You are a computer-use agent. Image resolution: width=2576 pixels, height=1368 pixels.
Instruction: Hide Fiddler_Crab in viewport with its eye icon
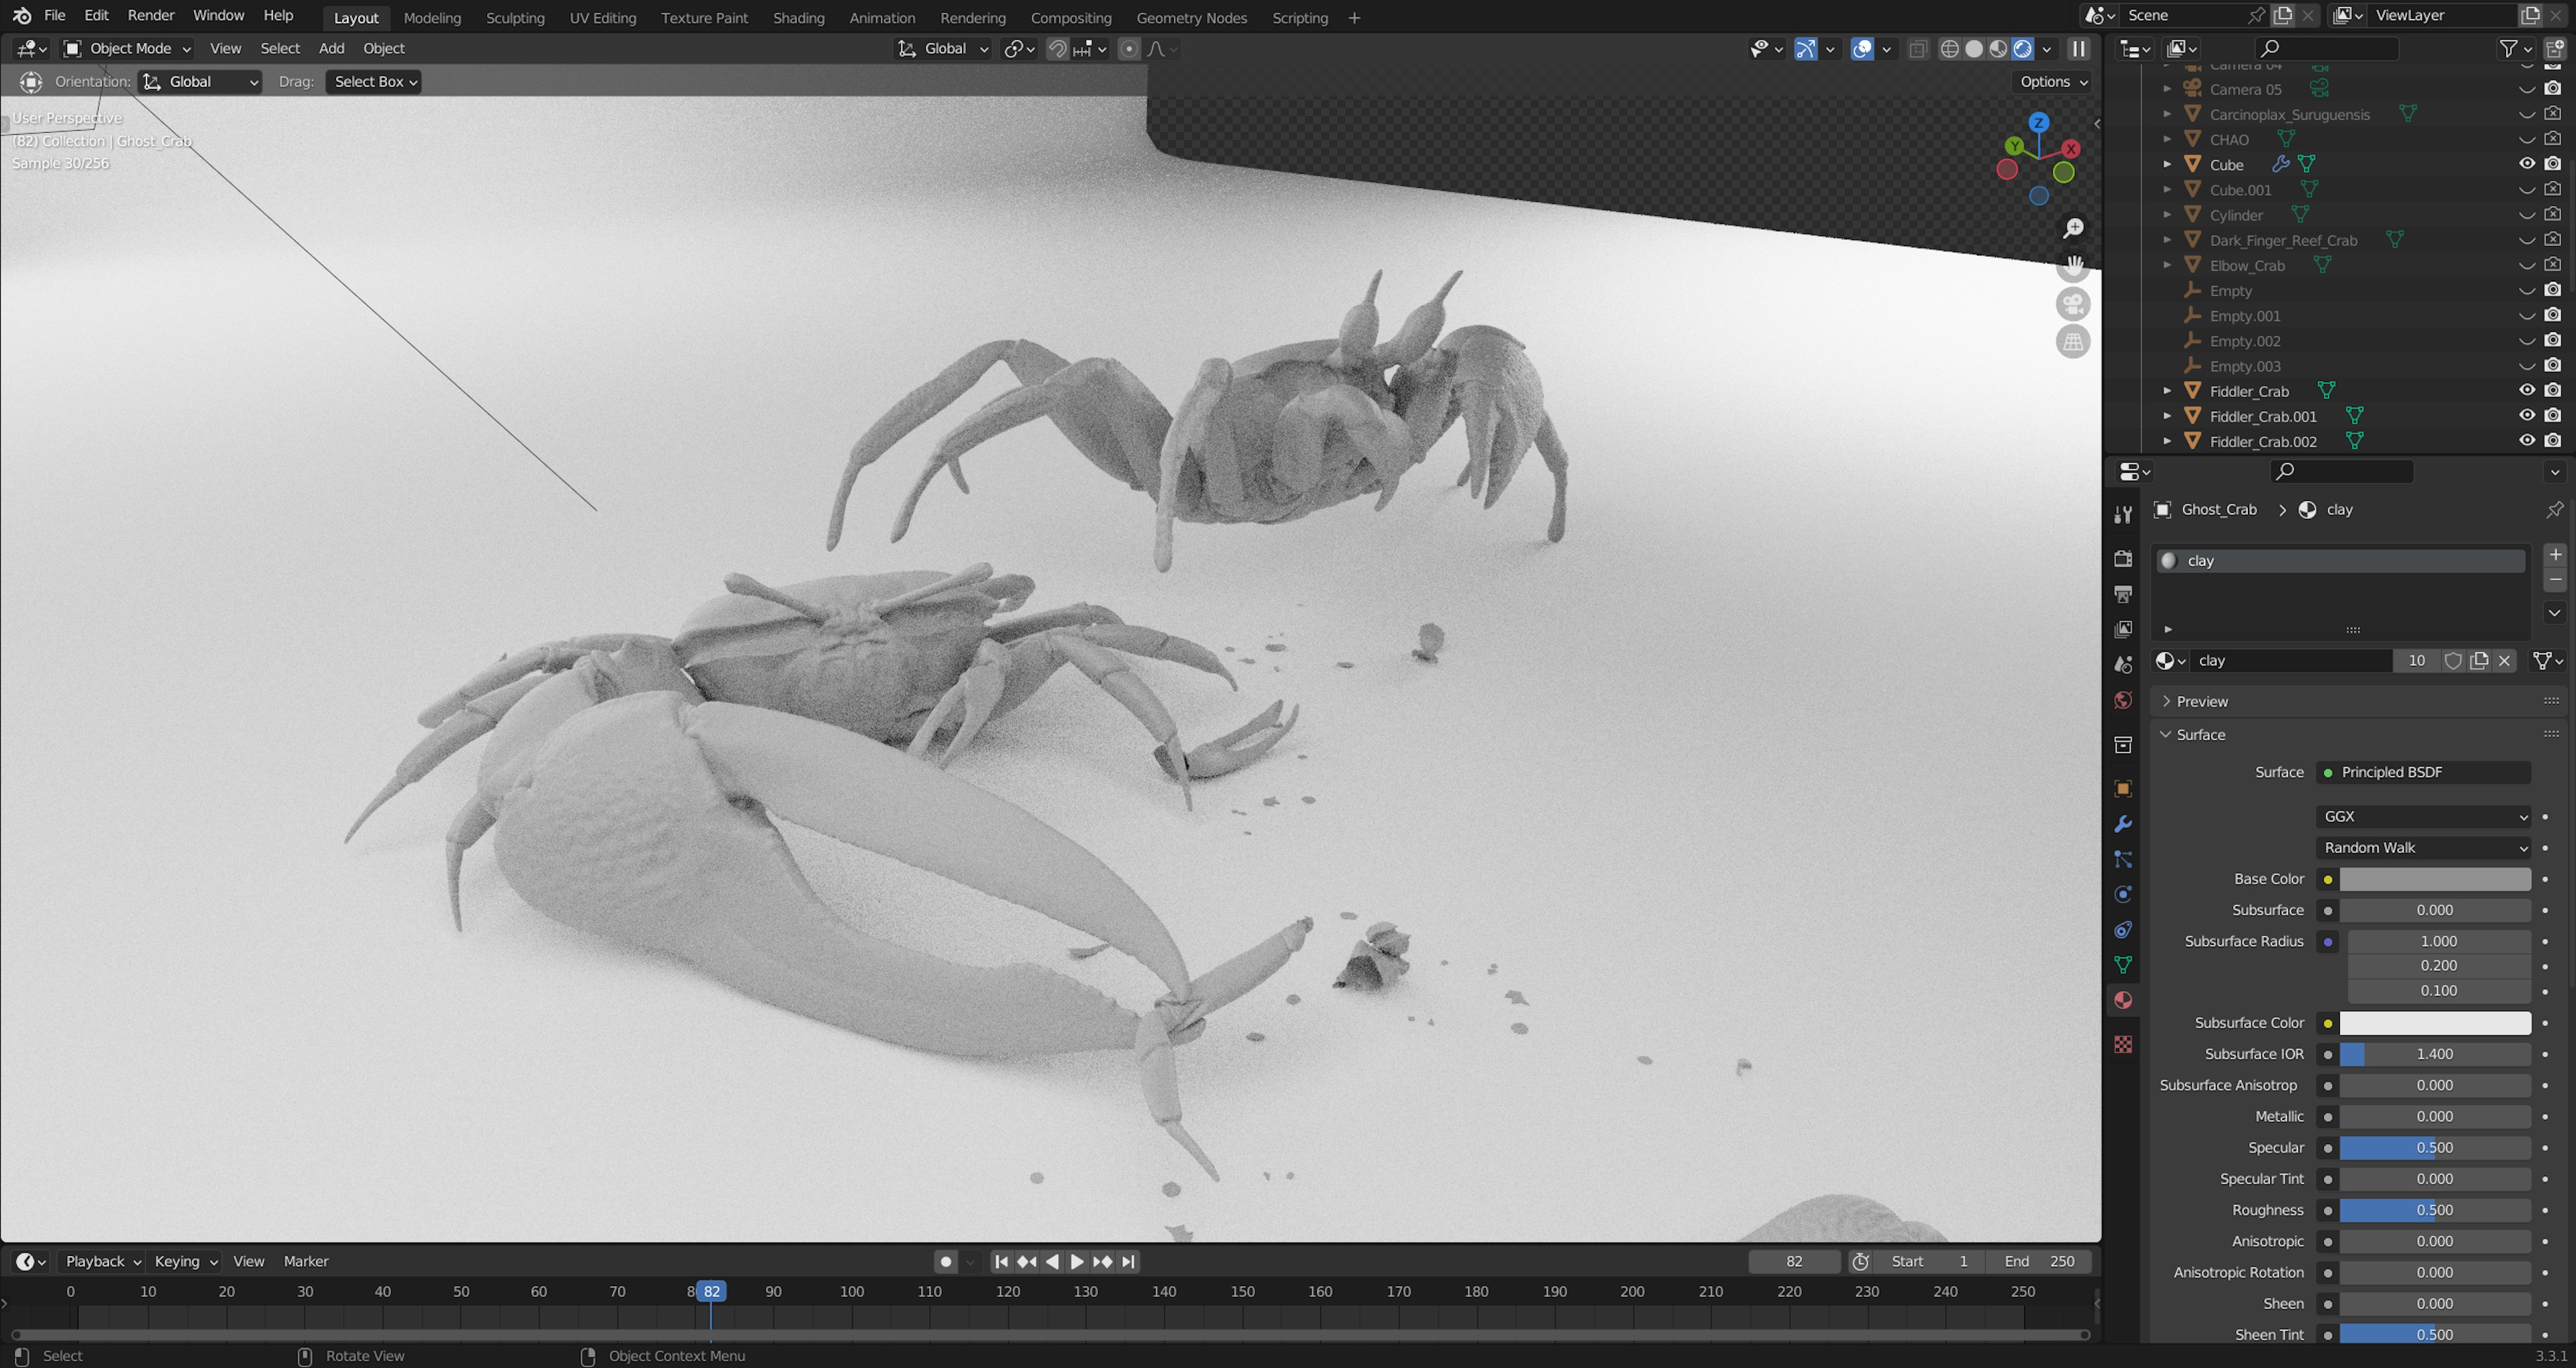pos(2526,390)
